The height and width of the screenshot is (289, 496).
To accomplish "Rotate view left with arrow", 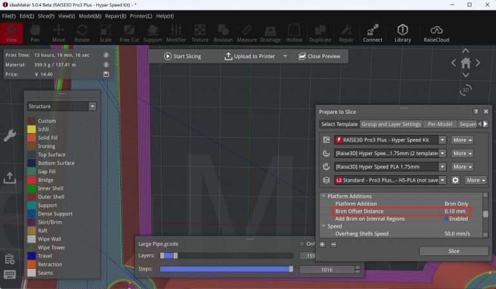I will click(453, 63).
